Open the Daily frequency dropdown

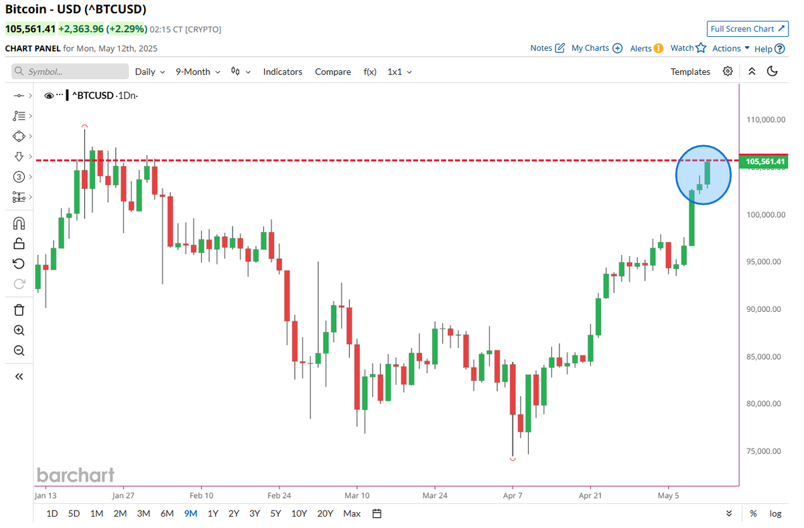[x=149, y=72]
